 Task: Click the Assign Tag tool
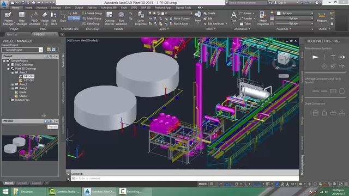click(x=45, y=19)
